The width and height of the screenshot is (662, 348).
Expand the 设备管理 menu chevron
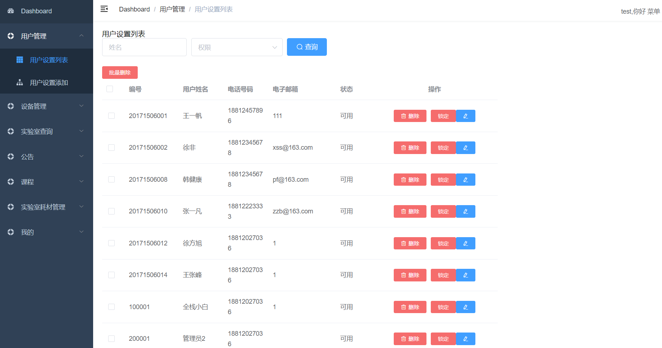pyautogui.click(x=82, y=106)
